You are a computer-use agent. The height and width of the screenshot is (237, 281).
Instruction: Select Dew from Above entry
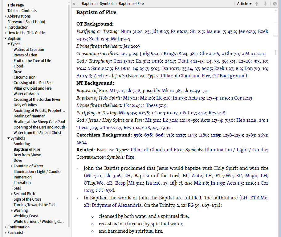coord(27,155)
